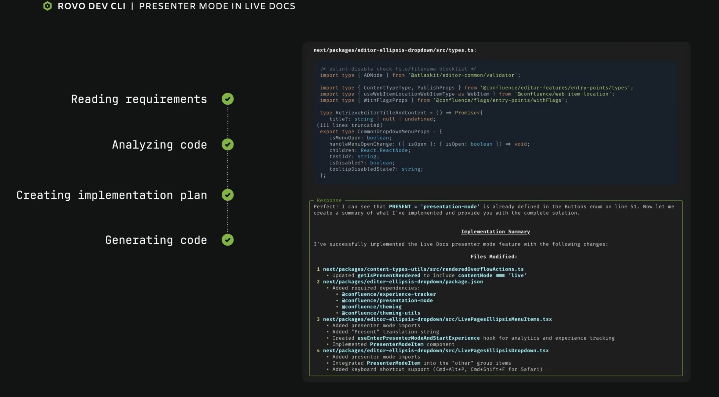Click the Analyzing code green checkmark
Image resolution: width=719 pixels, height=397 pixels.
[x=228, y=144]
